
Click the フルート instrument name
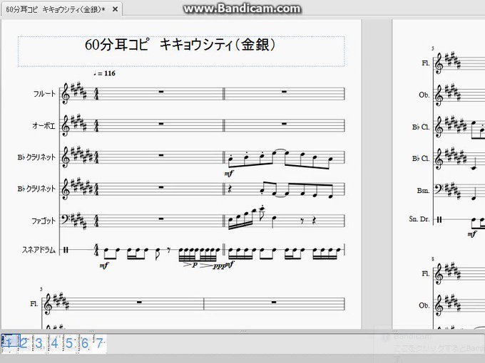tap(44, 93)
